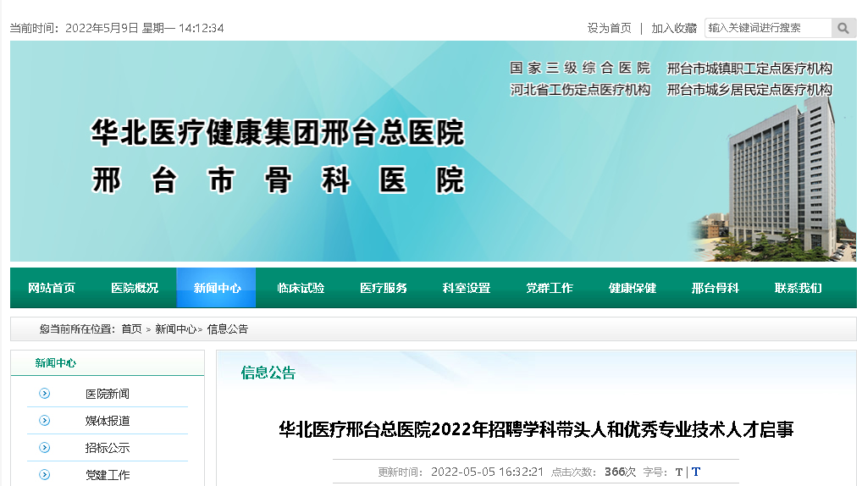Click the magnifier search icon button
The image size is (862, 486).
pyautogui.click(x=843, y=28)
